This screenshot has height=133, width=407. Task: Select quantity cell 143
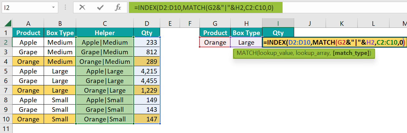tap(147, 110)
